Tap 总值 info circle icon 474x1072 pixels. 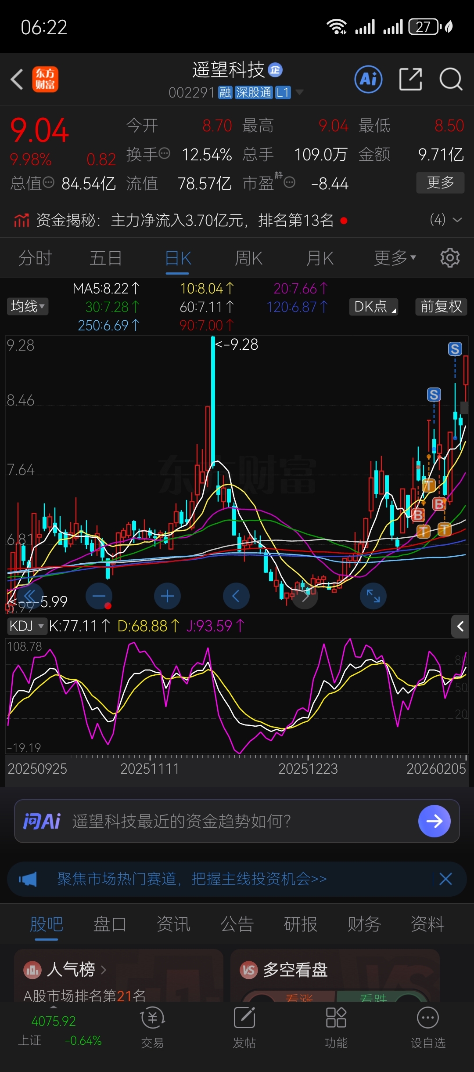coord(48,182)
